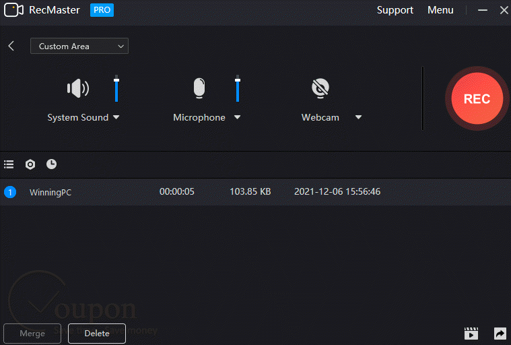Minimize the RecMaster window
Viewport: 511px width, 345px height.
pos(483,10)
